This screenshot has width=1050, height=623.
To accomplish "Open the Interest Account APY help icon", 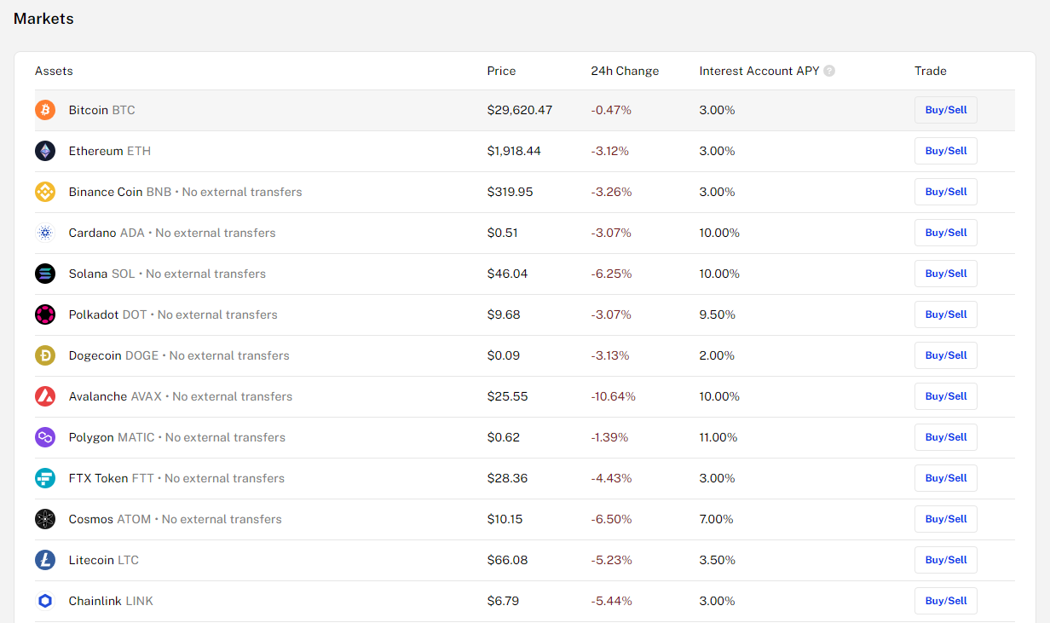I will [829, 71].
